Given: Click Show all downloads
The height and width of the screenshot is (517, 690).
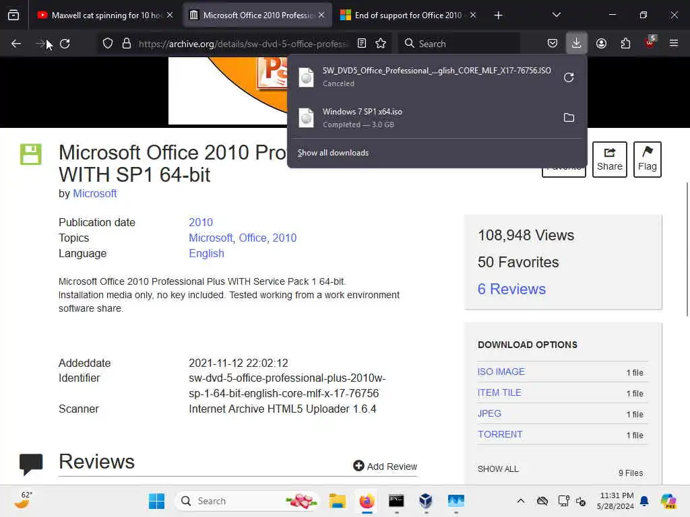Looking at the screenshot, I should tap(333, 153).
